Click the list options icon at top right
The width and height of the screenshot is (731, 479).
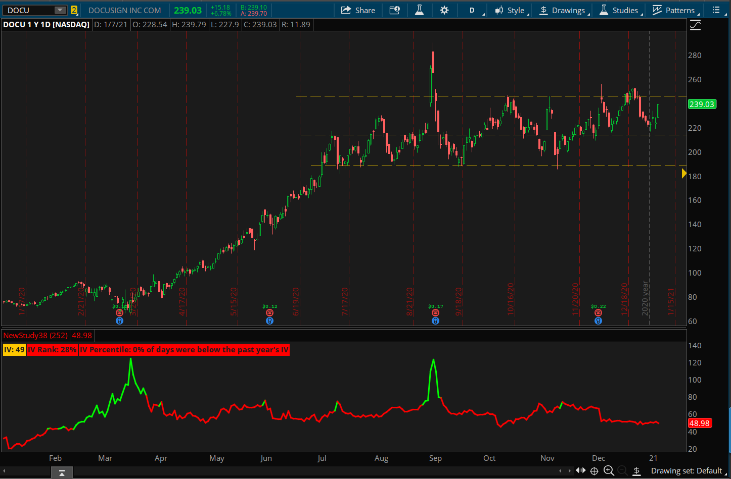(716, 10)
